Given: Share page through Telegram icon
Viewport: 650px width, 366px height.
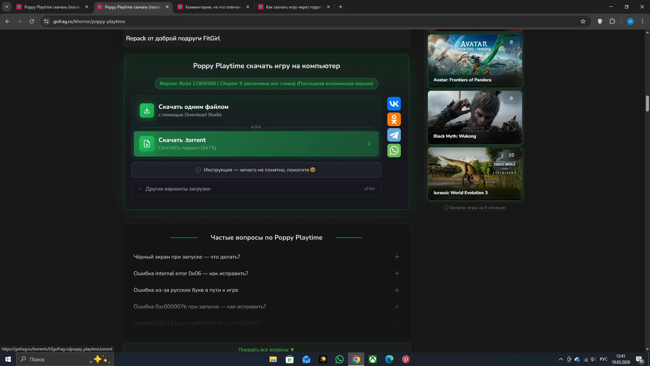Looking at the screenshot, I should (x=394, y=135).
